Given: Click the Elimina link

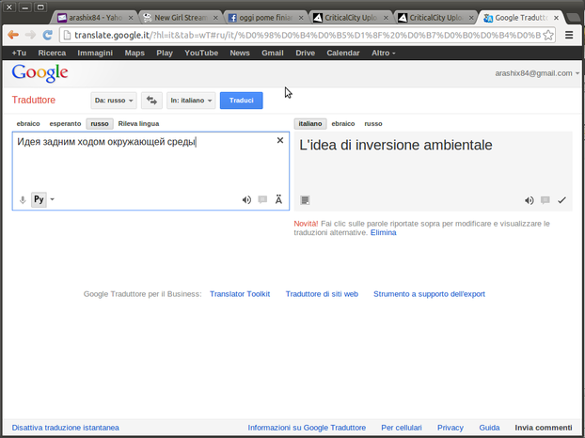Looking at the screenshot, I should pyautogui.click(x=383, y=232).
